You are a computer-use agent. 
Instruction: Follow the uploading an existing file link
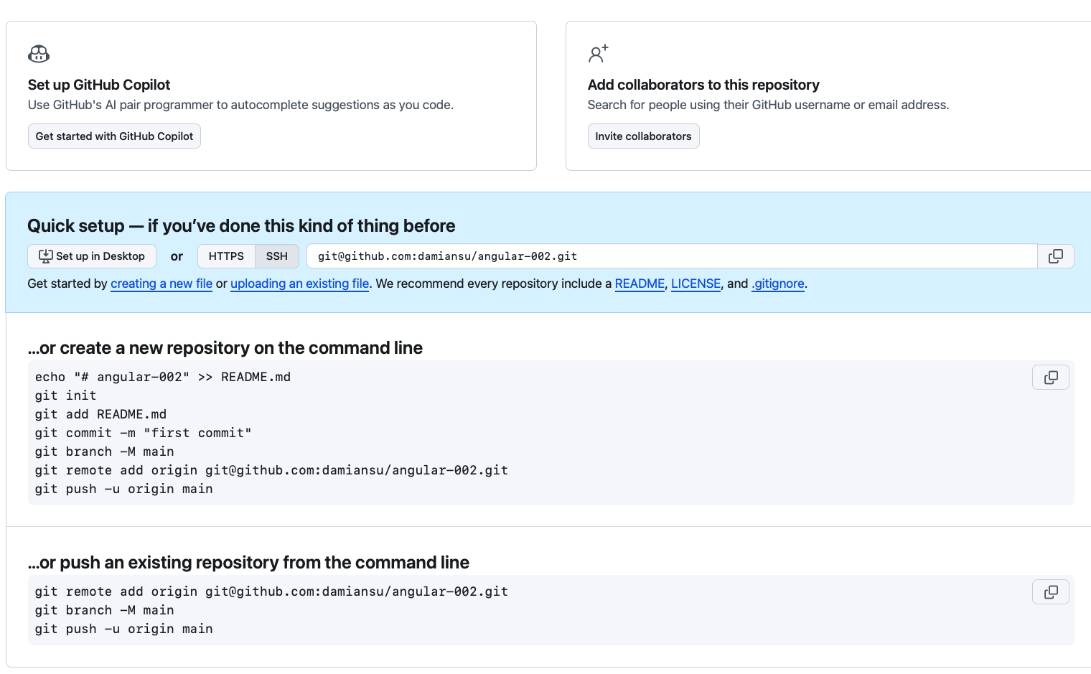point(299,284)
